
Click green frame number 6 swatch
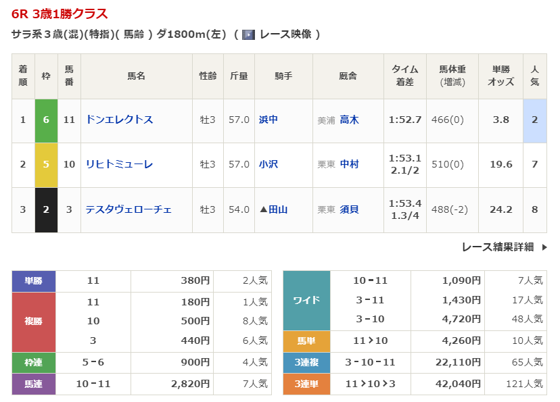[x=46, y=120]
